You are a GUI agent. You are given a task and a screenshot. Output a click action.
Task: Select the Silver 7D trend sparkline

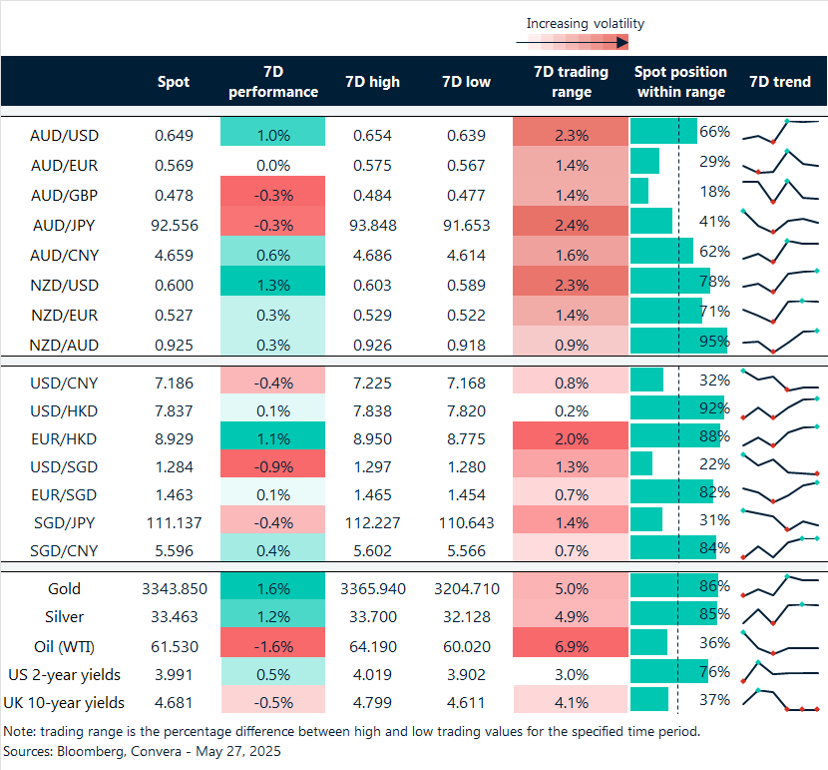tap(780, 616)
